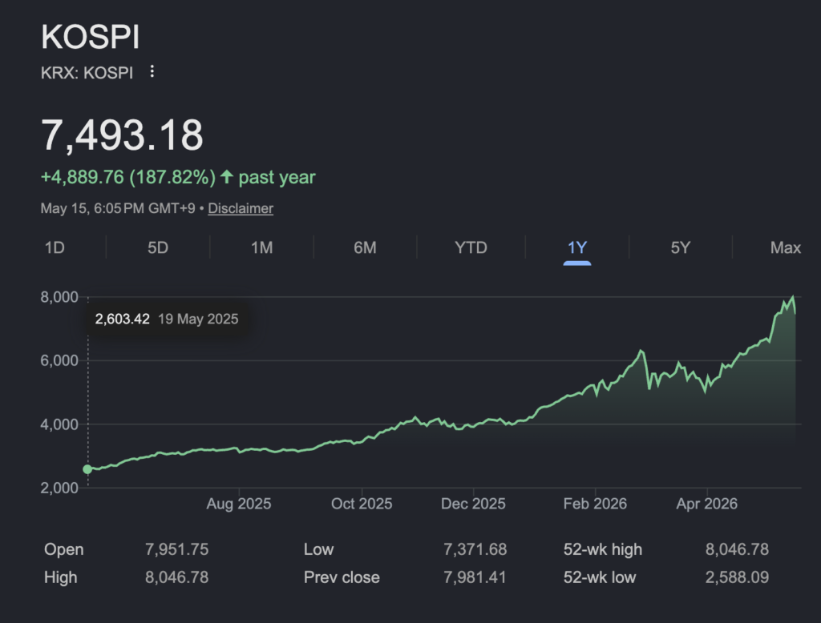
Task: Click the Dec 2025 axis label
Action: click(473, 504)
